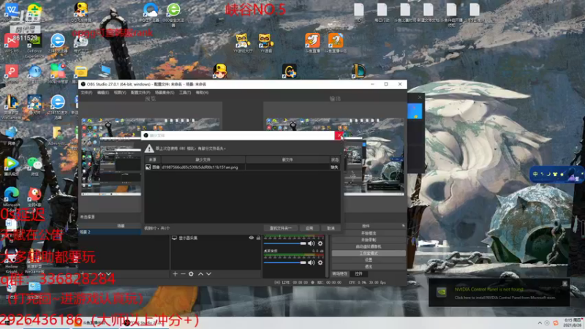
Task: Click the 缺少文件 column header
Action: click(x=203, y=159)
